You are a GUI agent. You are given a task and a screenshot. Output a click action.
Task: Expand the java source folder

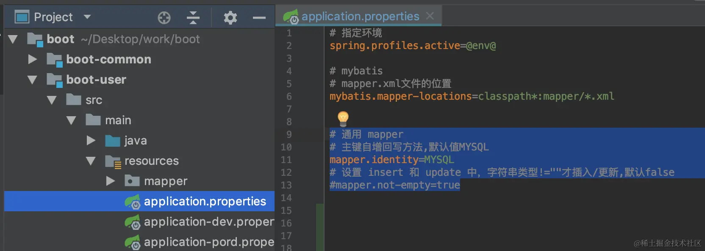(91, 140)
